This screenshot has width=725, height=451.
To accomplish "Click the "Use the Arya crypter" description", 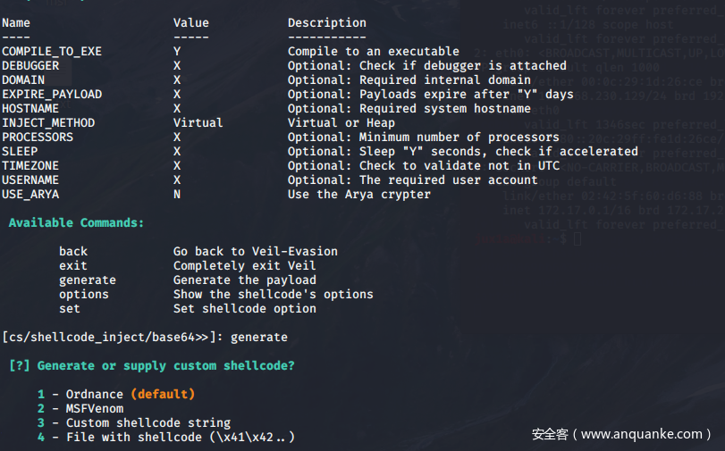I will click(358, 195).
